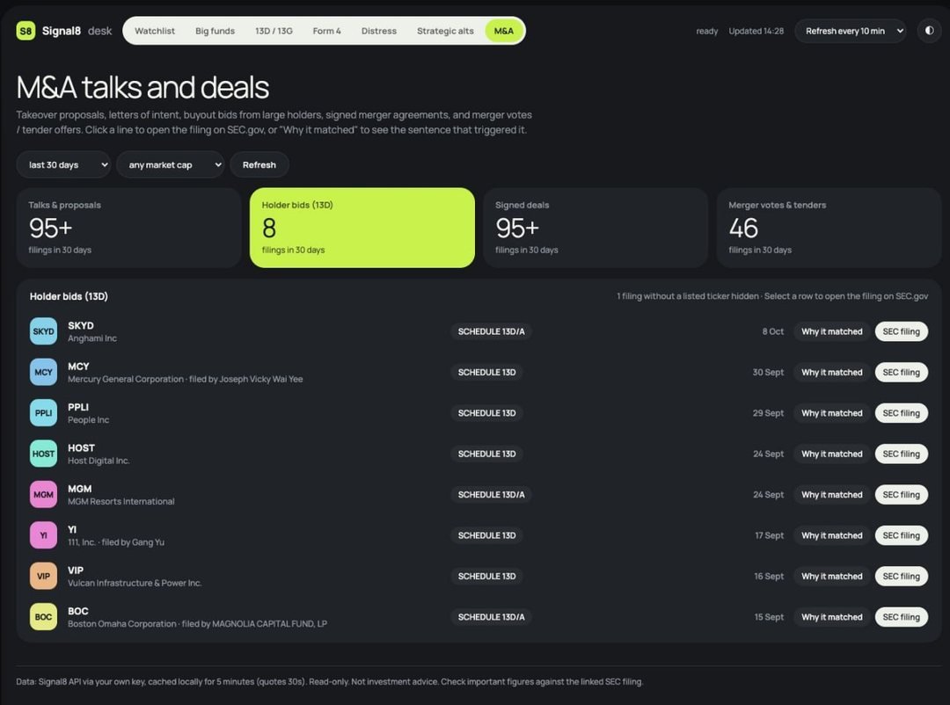Select the Merger votes & tenders card
This screenshot has height=705, width=950.
tap(829, 228)
